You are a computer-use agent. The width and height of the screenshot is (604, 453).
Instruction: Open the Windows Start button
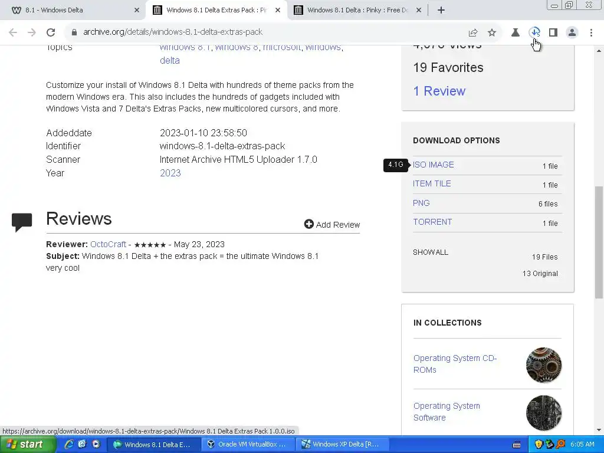point(28,444)
